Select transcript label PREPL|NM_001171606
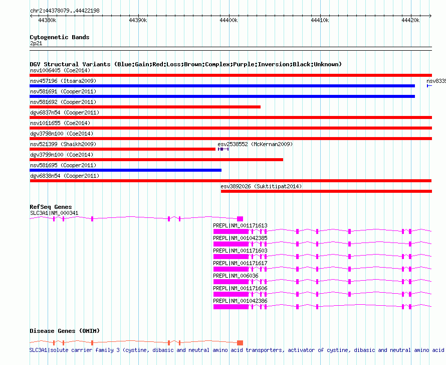 241,288
